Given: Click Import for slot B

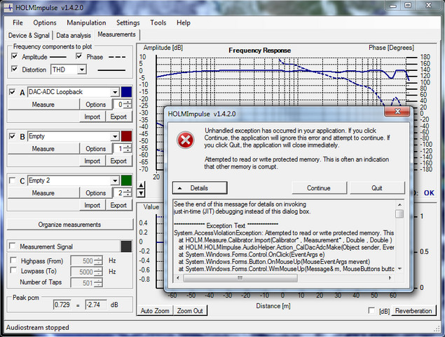Looking at the screenshot, I should click(x=93, y=161).
